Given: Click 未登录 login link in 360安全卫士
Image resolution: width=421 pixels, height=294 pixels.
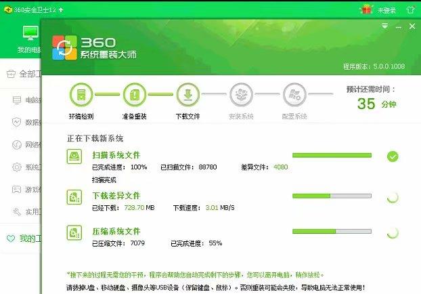Looking at the screenshot, I should point(386,10).
